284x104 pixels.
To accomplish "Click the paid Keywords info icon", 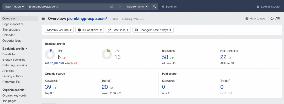I will pos(176,80).
